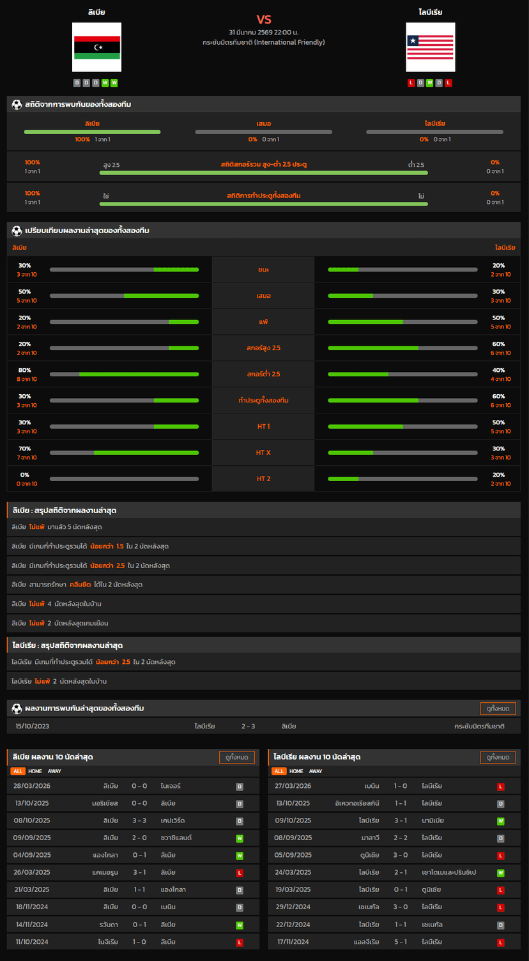This screenshot has width=529, height=961.
Task: Click the D badge on Libya vs Niger row
Action: (x=240, y=787)
